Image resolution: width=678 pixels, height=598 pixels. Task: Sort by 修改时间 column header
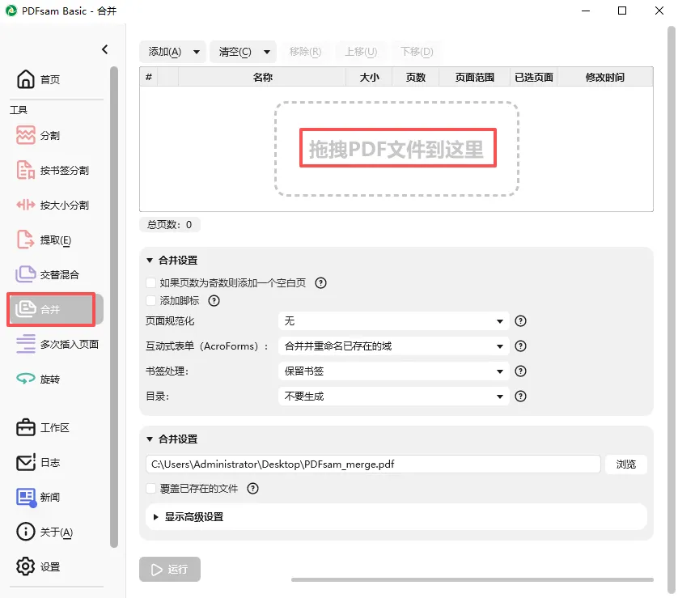coord(605,78)
